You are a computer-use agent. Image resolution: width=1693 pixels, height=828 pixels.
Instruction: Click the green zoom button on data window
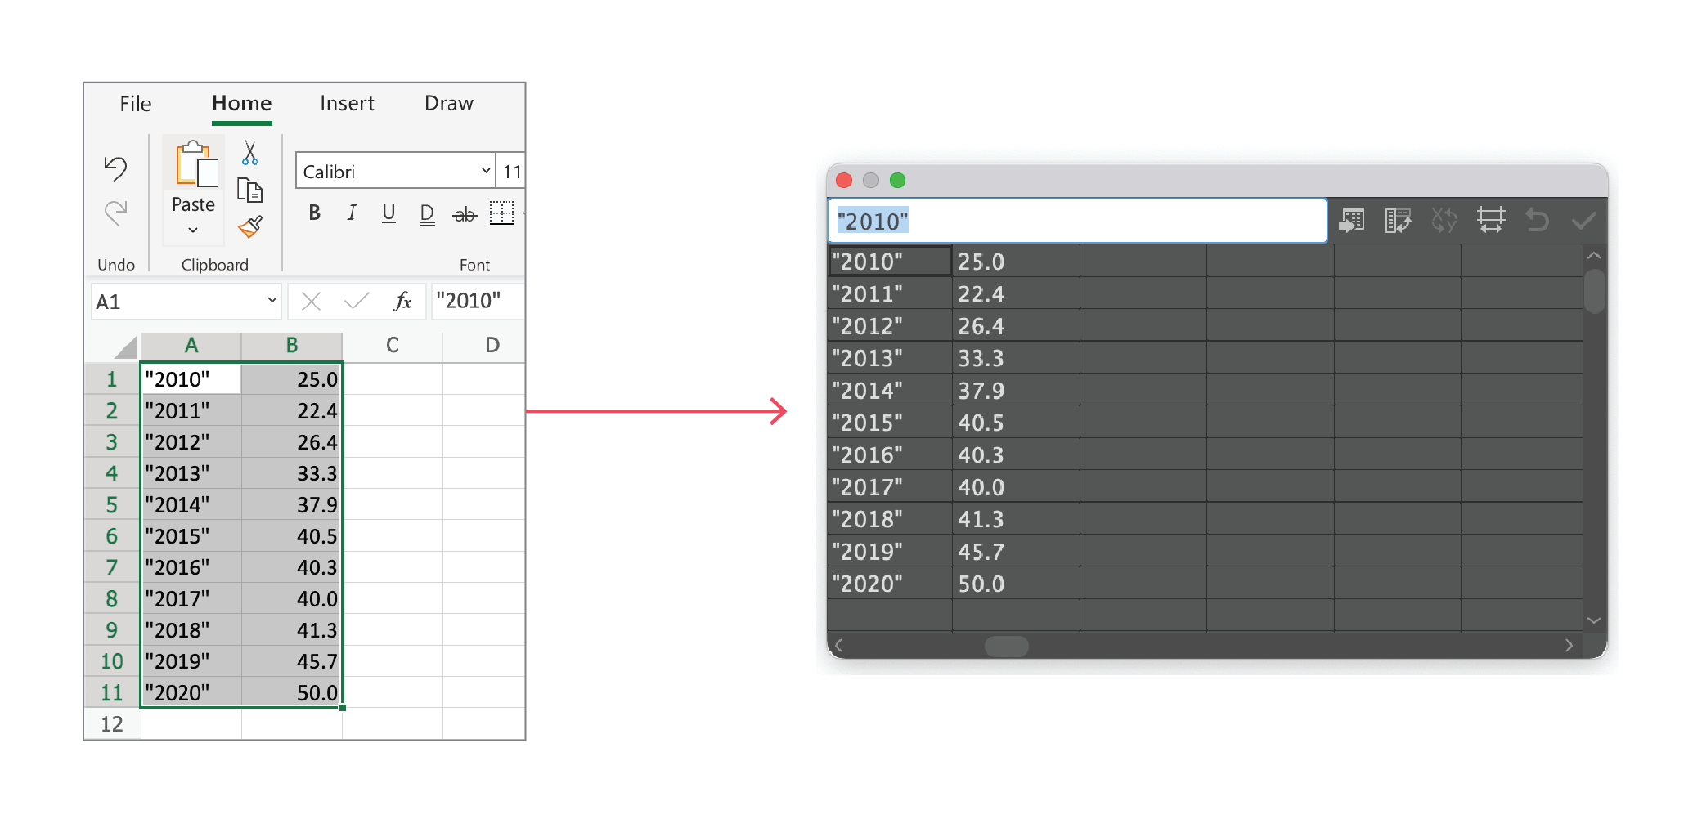tap(898, 180)
